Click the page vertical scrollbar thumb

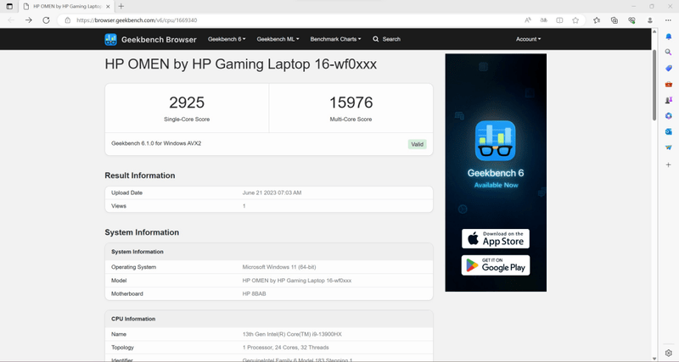(x=654, y=86)
